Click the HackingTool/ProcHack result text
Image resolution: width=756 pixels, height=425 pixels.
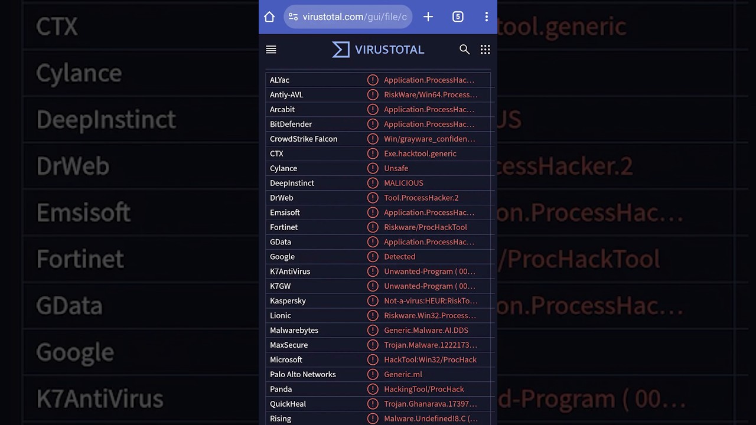424,390
